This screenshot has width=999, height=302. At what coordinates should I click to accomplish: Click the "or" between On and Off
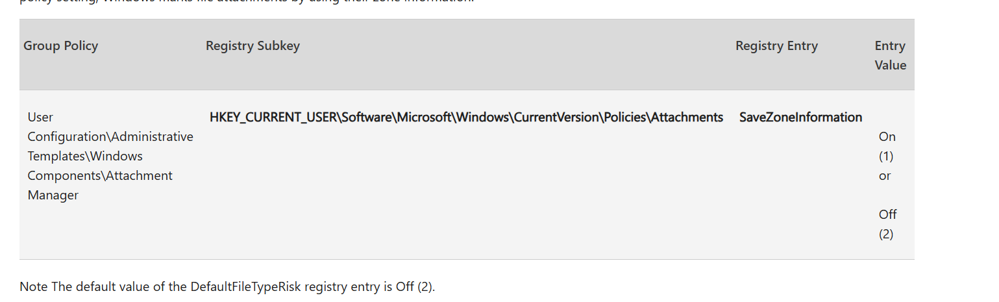click(x=885, y=176)
